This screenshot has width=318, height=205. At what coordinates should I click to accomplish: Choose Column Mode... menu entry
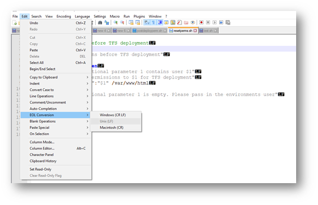tap(56, 142)
